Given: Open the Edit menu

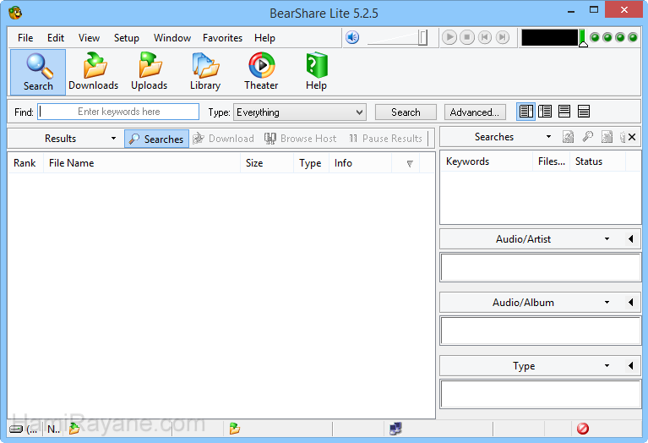Looking at the screenshot, I should click(56, 38).
